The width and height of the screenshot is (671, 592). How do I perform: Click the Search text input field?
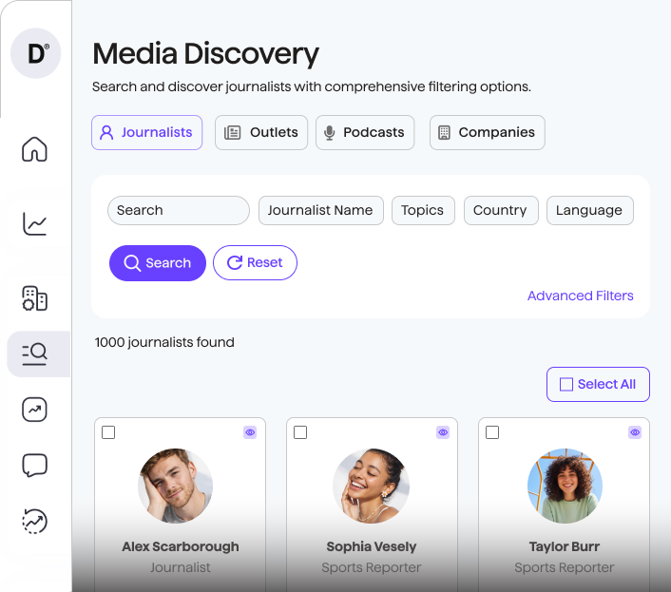(x=179, y=211)
